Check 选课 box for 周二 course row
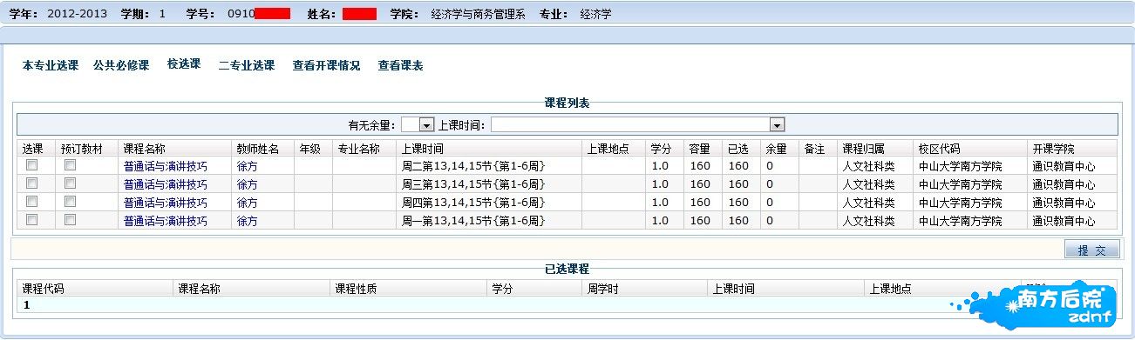The height and width of the screenshot is (340, 1135). 32,165
